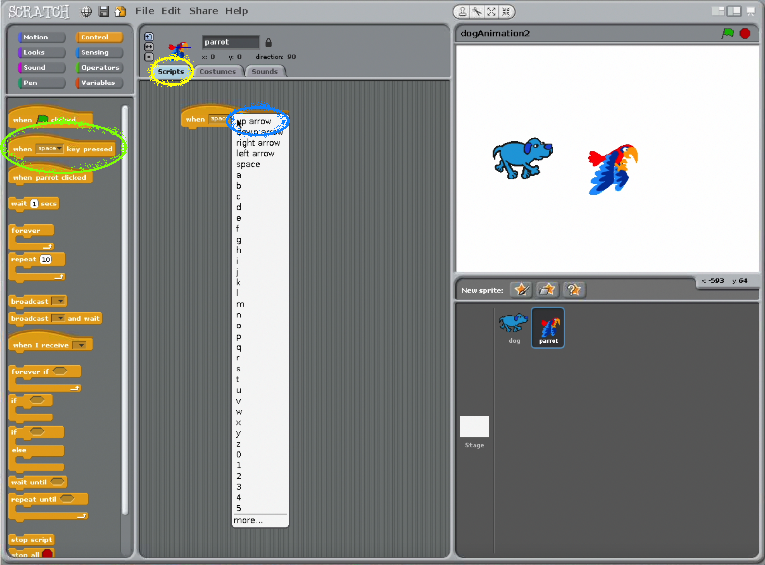Select the scissors delete tool
Image resolution: width=765 pixels, height=565 pixels.
[x=477, y=12]
